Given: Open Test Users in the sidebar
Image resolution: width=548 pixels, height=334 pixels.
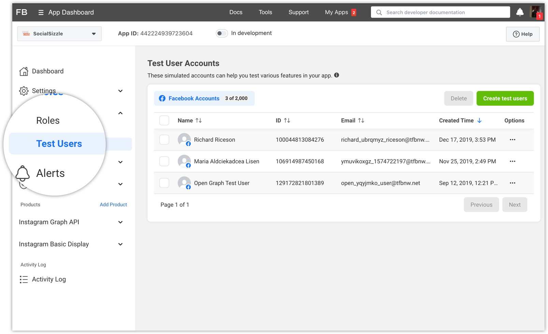Looking at the screenshot, I should [59, 144].
